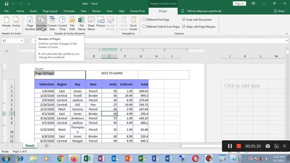Click cell with total 999.5
Image resolution: width=290 pixels, height=163 pixels.
141,96
